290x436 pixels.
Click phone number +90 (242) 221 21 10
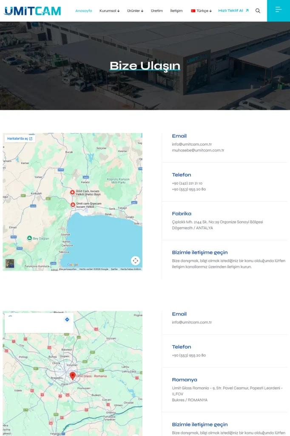pyautogui.click(x=187, y=183)
